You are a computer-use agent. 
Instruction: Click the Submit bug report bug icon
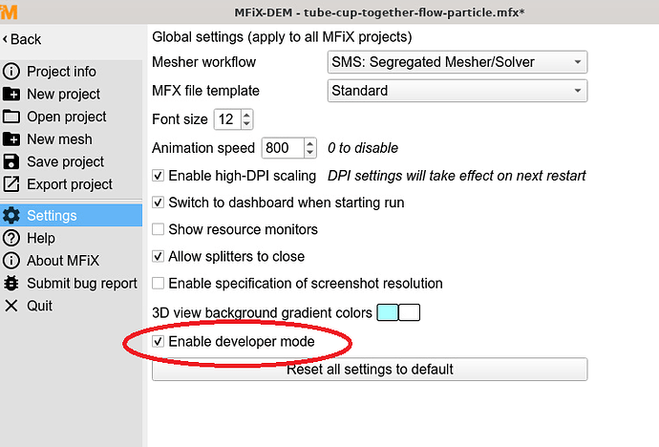pyautogui.click(x=11, y=283)
